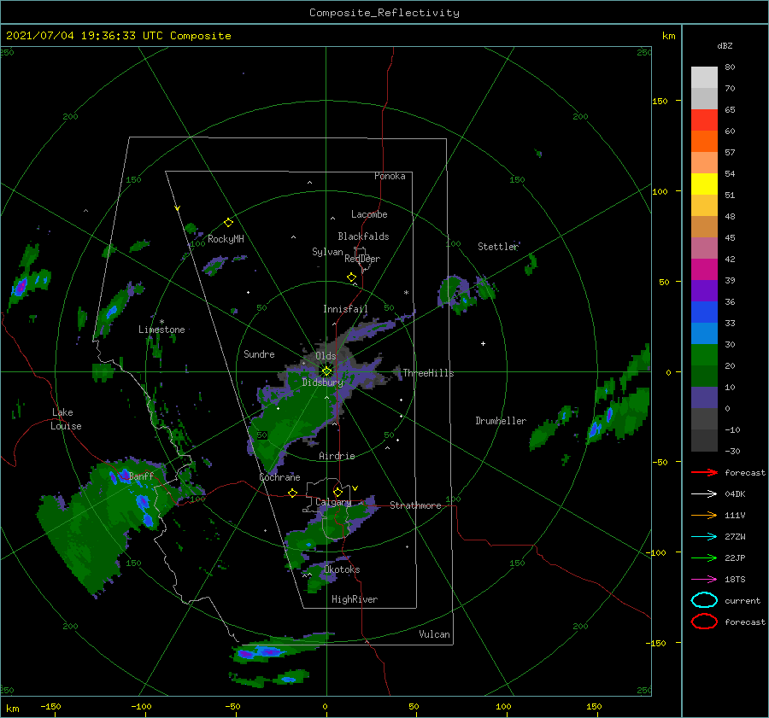Viewport: 769px width, 718px height.
Task: Click the current legend label
Action: [743, 601]
